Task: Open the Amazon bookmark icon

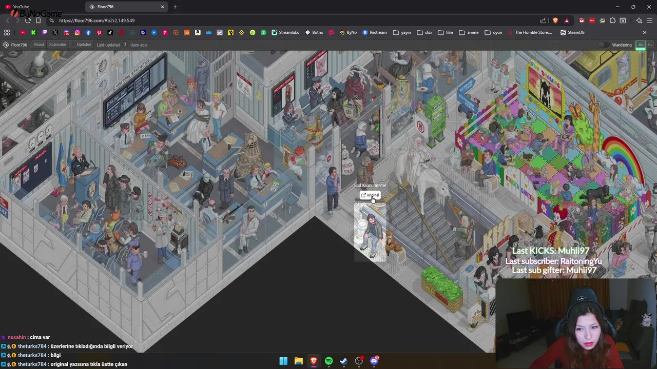Action: click(x=198, y=32)
